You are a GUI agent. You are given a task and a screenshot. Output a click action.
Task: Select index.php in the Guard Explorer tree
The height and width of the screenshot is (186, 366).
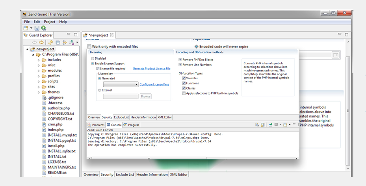click(x=56, y=130)
